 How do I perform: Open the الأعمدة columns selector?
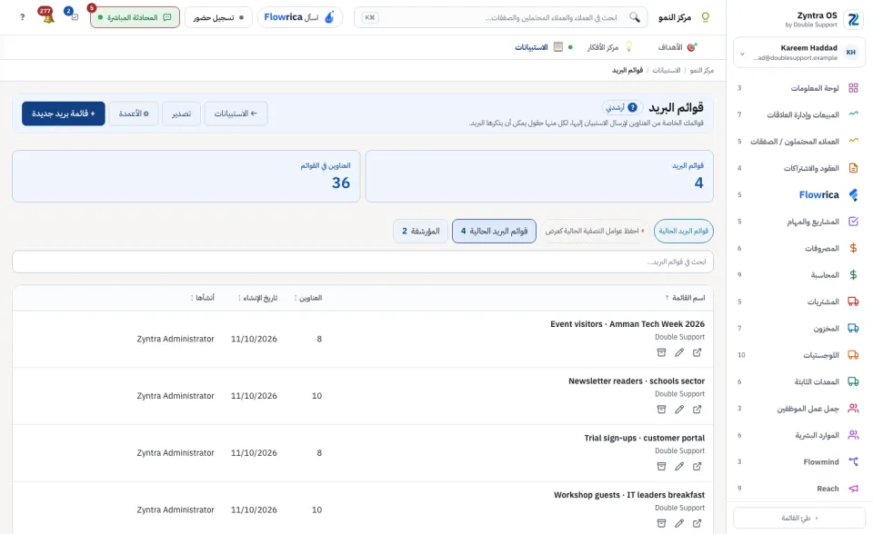tap(134, 114)
